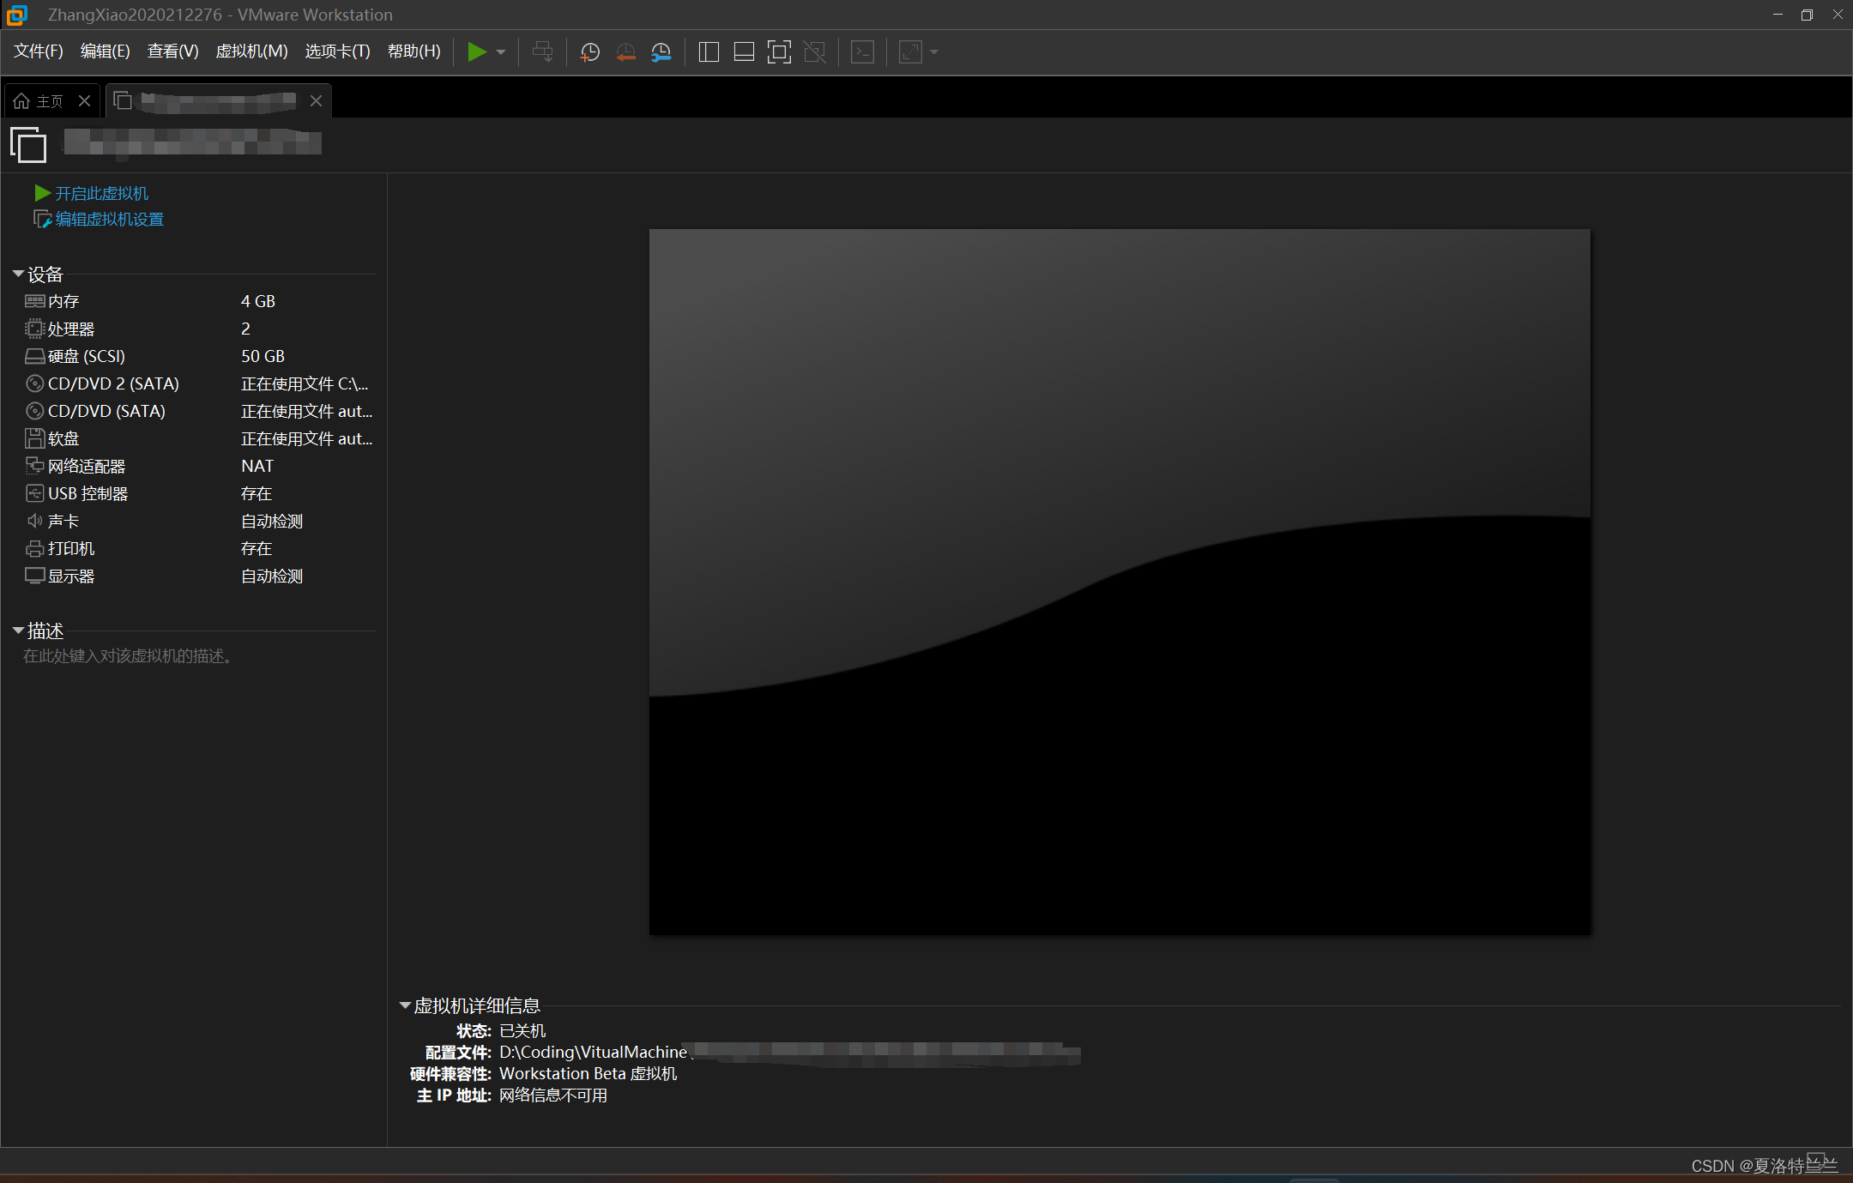This screenshot has height=1183, width=1853.
Task: Open the snapshot manager wrench icon
Action: (661, 52)
